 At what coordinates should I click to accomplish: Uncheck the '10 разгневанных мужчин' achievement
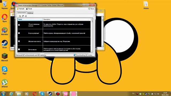tap(19, 25)
